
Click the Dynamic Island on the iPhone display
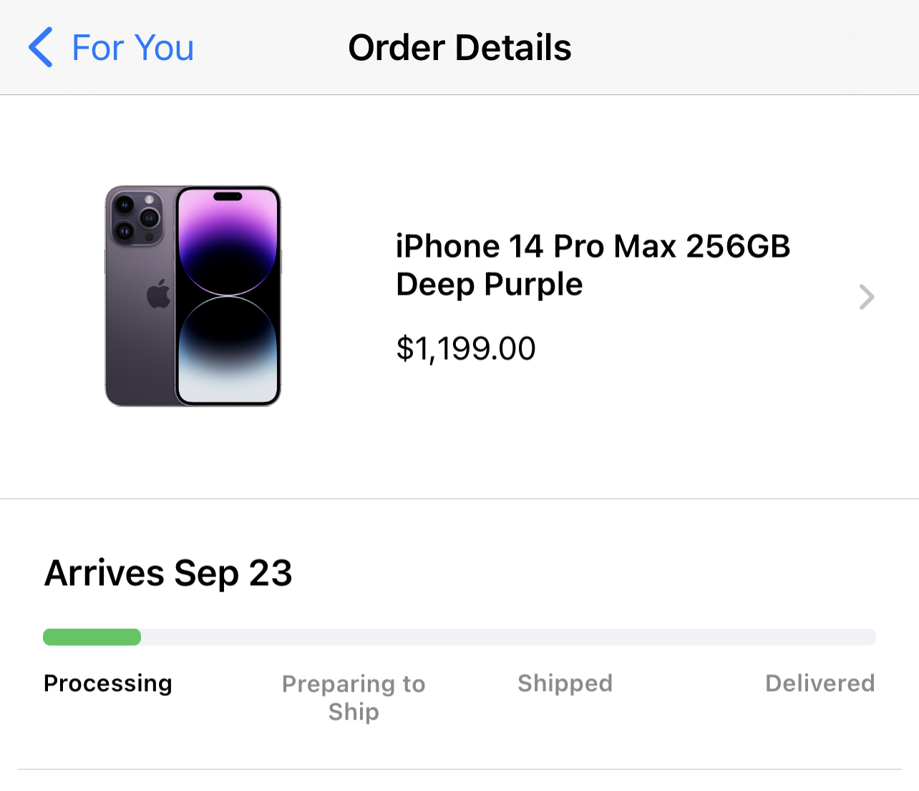(228, 197)
